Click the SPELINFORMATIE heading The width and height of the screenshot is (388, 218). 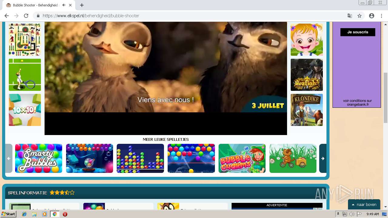(x=28, y=193)
